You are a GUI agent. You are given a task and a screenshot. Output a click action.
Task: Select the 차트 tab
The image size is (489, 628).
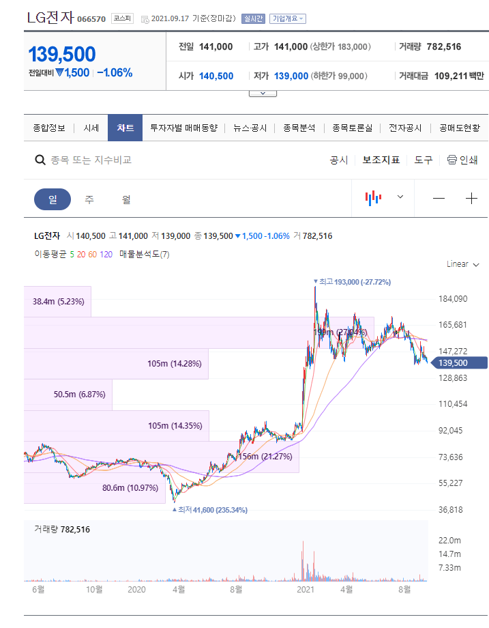(125, 128)
